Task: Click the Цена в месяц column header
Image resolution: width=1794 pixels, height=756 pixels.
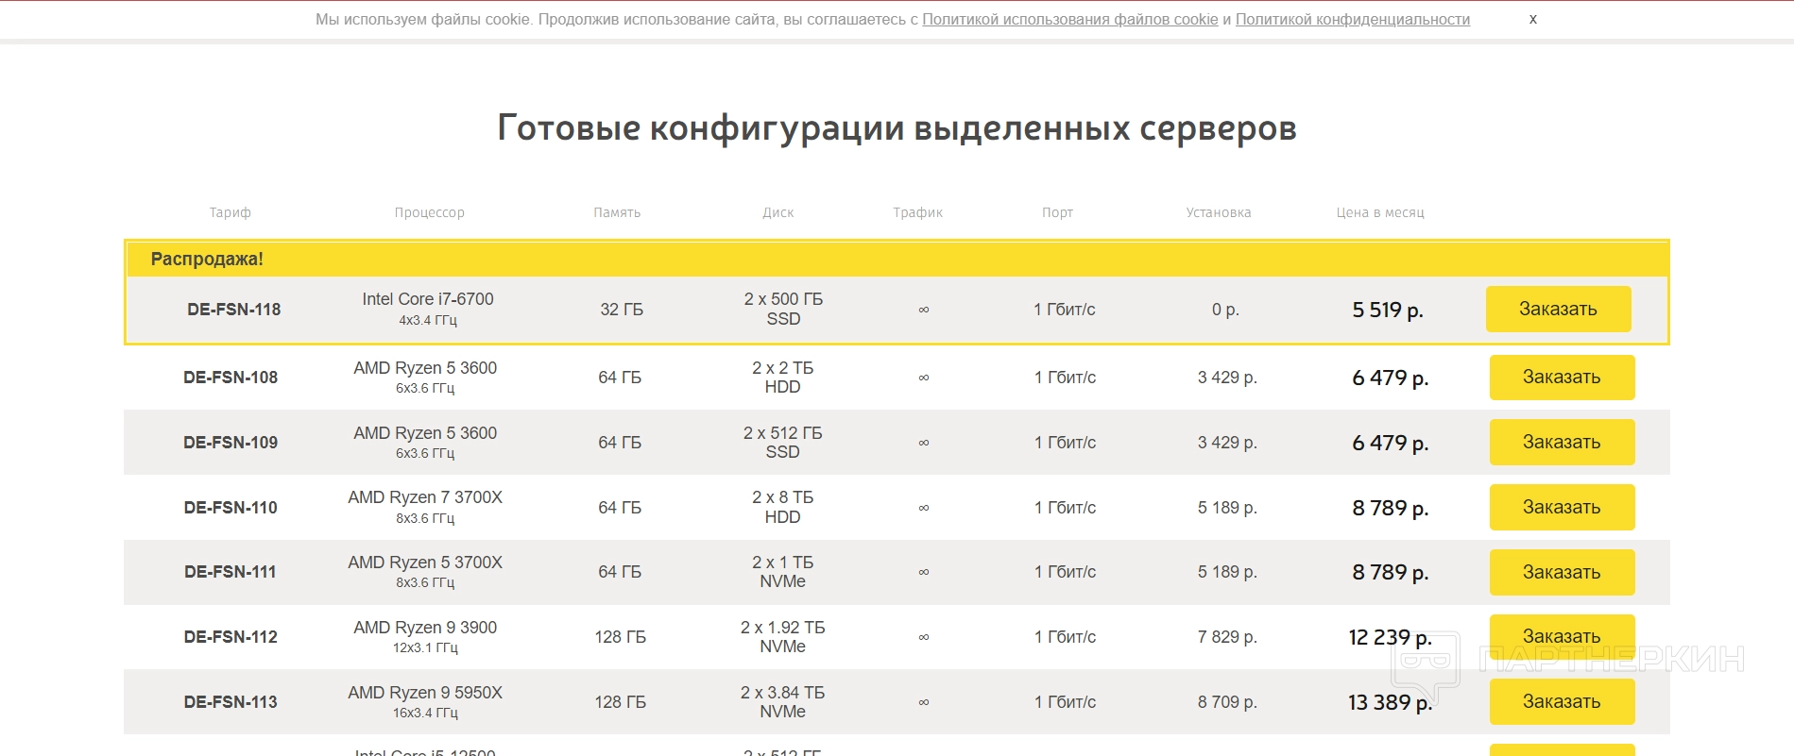Action: 1379,212
